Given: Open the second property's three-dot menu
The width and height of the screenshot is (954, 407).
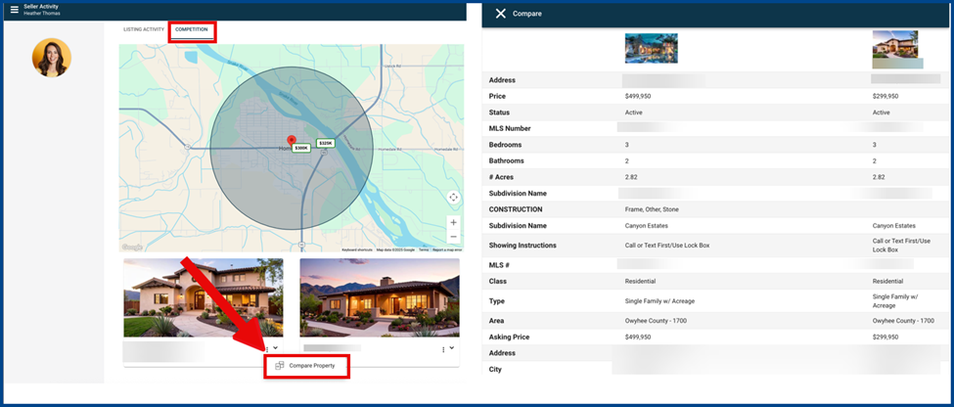Looking at the screenshot, I should [443, 349].
